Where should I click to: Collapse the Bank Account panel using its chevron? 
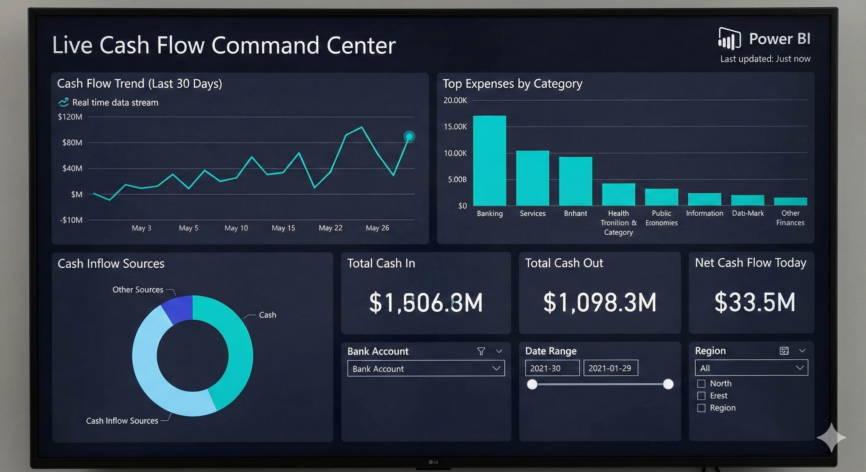tap(499, 352)
